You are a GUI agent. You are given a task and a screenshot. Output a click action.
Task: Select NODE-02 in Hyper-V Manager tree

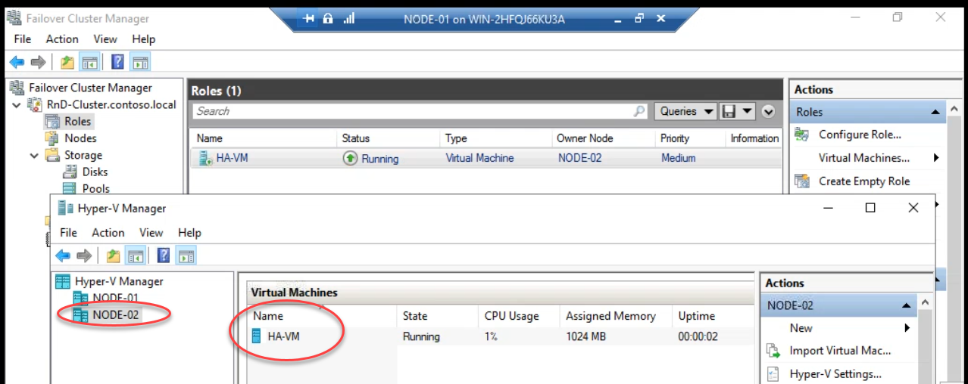point(116,314)
